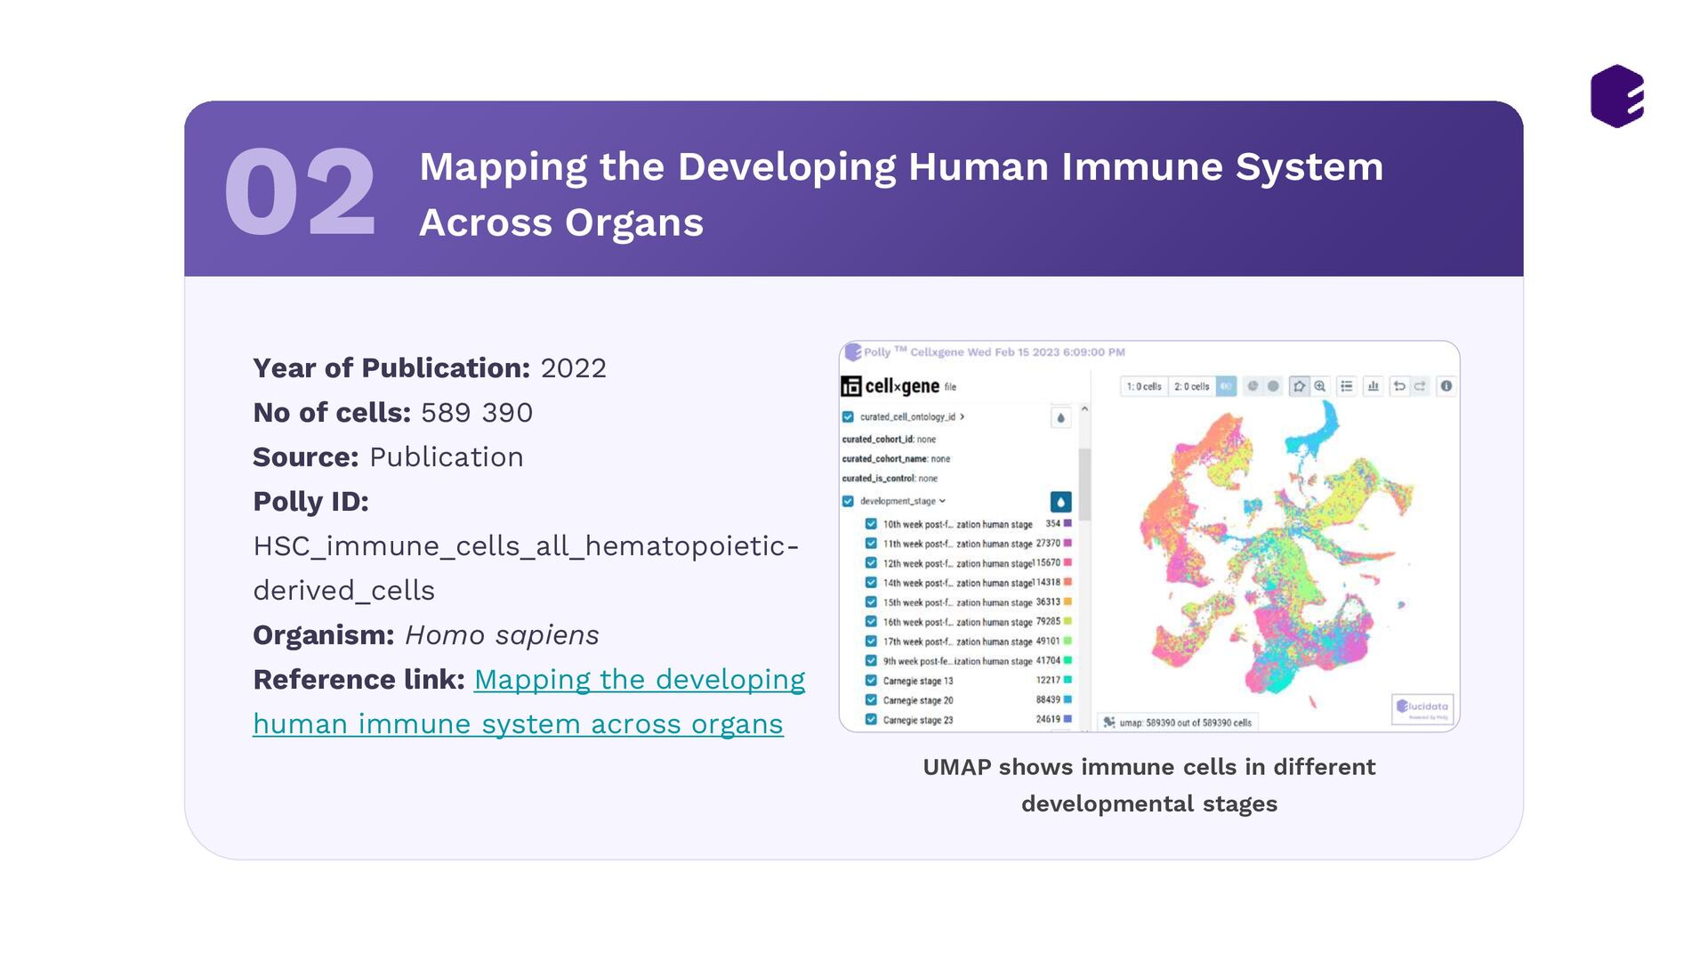Screen dimensions: 1708x961
Task: Open the umap embedding chooser
Action: pos(1177,723)
